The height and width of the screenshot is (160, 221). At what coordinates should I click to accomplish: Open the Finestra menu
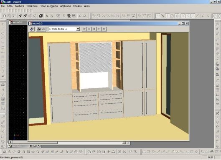[x=77, y=6]
